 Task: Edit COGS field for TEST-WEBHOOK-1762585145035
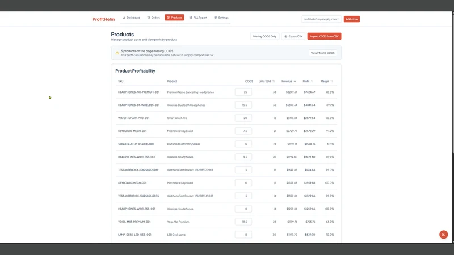(x=243, y=195)
